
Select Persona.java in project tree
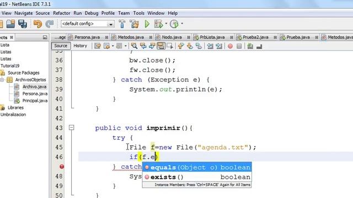[x=35, y=94]
